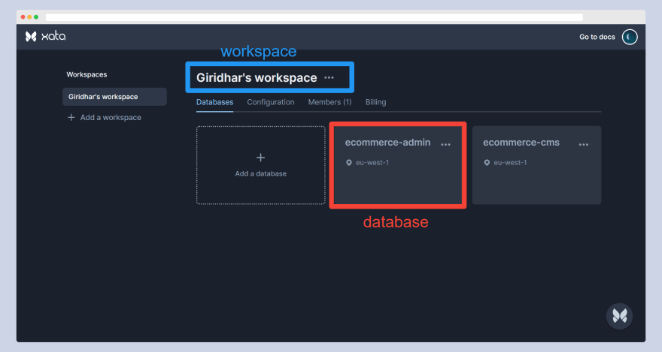
Task: Open the Billing tab
Action: pos(375,102)
